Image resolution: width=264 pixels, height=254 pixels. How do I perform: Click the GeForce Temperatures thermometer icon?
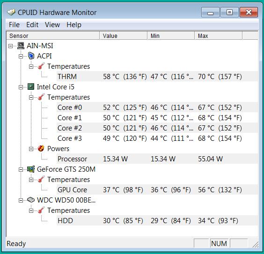tap(41, 179)
